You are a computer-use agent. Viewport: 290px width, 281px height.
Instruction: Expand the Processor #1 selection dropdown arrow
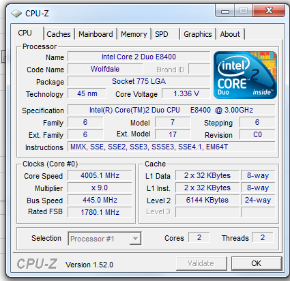point(135,239)
